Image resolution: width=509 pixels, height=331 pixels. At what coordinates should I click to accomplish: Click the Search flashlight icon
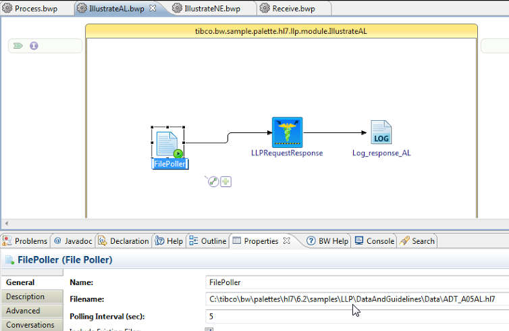pyautogui.click(x=404, y=240)
